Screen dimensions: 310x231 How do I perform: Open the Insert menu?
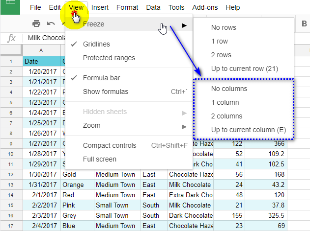point(100,7)
